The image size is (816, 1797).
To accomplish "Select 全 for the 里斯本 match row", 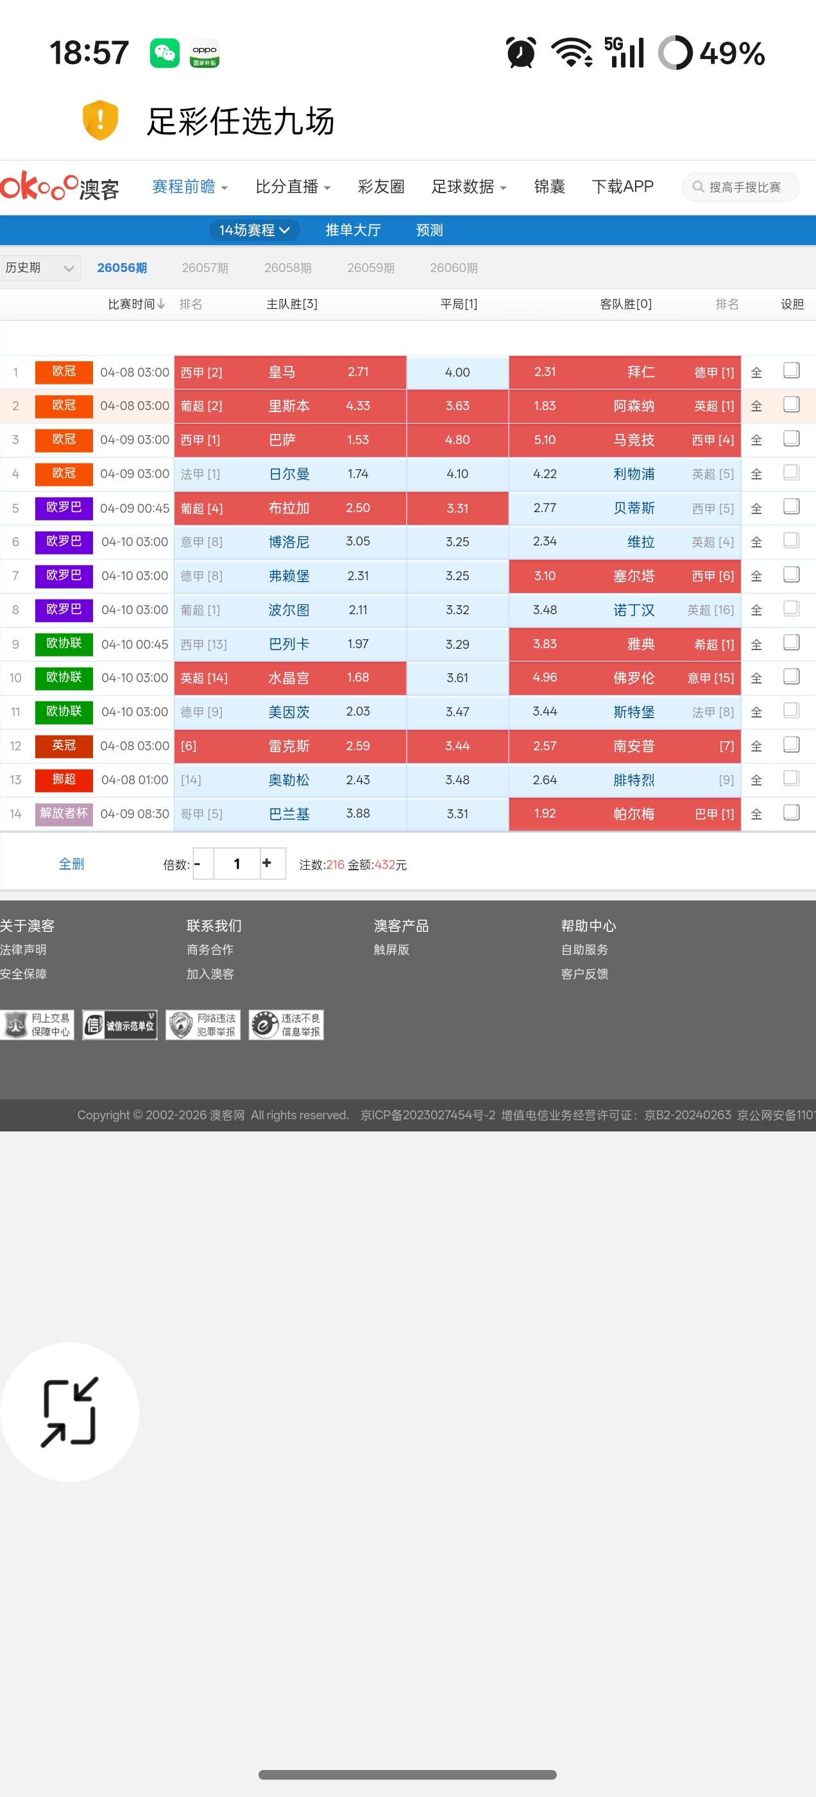I will coord(756,406).
